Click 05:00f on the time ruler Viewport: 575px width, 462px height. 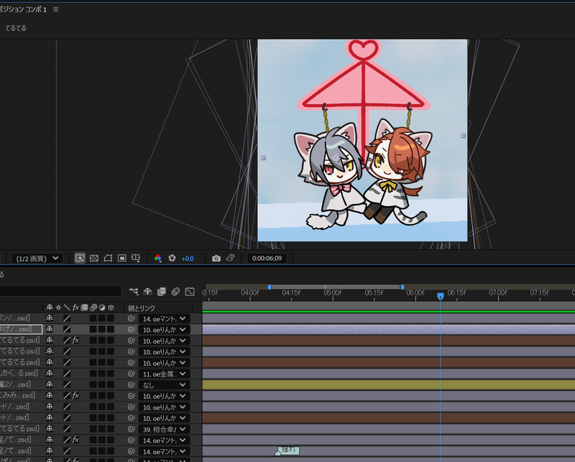pos(332,292)
